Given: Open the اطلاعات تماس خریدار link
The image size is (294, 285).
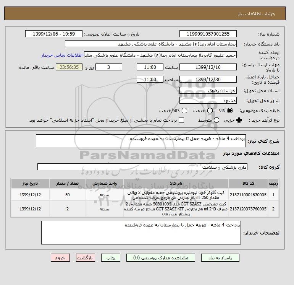Looking at the screenshot, I should (62, 55).
